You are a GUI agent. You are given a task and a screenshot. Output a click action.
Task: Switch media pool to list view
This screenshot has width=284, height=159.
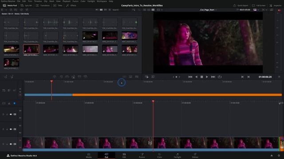click(x=110, y=10)
